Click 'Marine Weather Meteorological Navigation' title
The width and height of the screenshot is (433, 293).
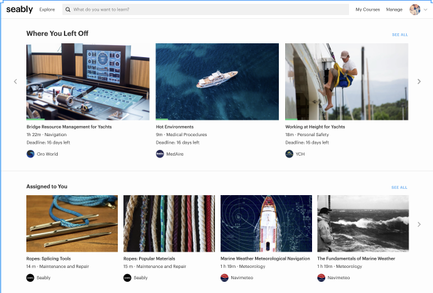[x=265, y=258]
